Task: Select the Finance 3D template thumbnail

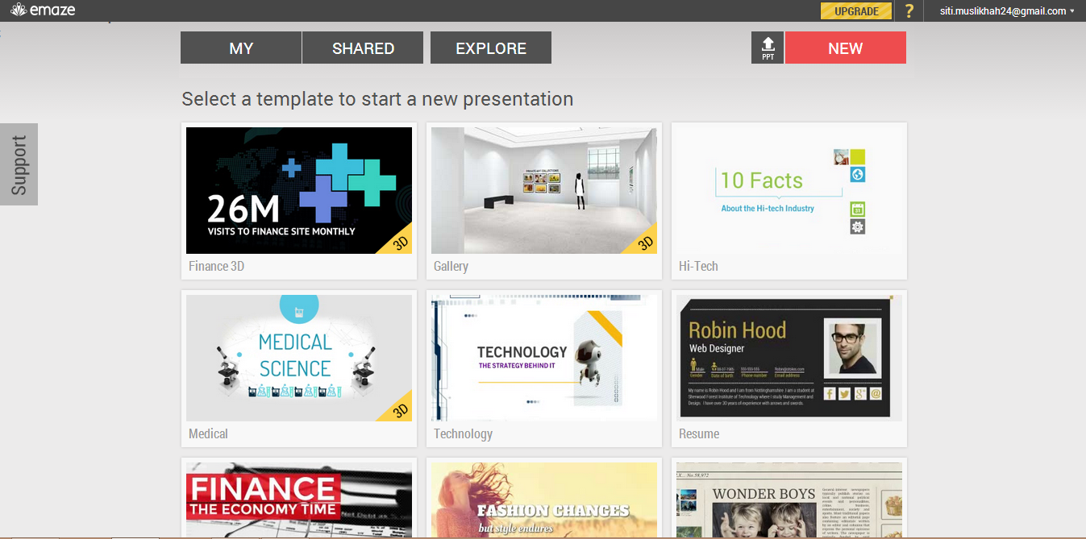Action: click(x=299, y=190)
